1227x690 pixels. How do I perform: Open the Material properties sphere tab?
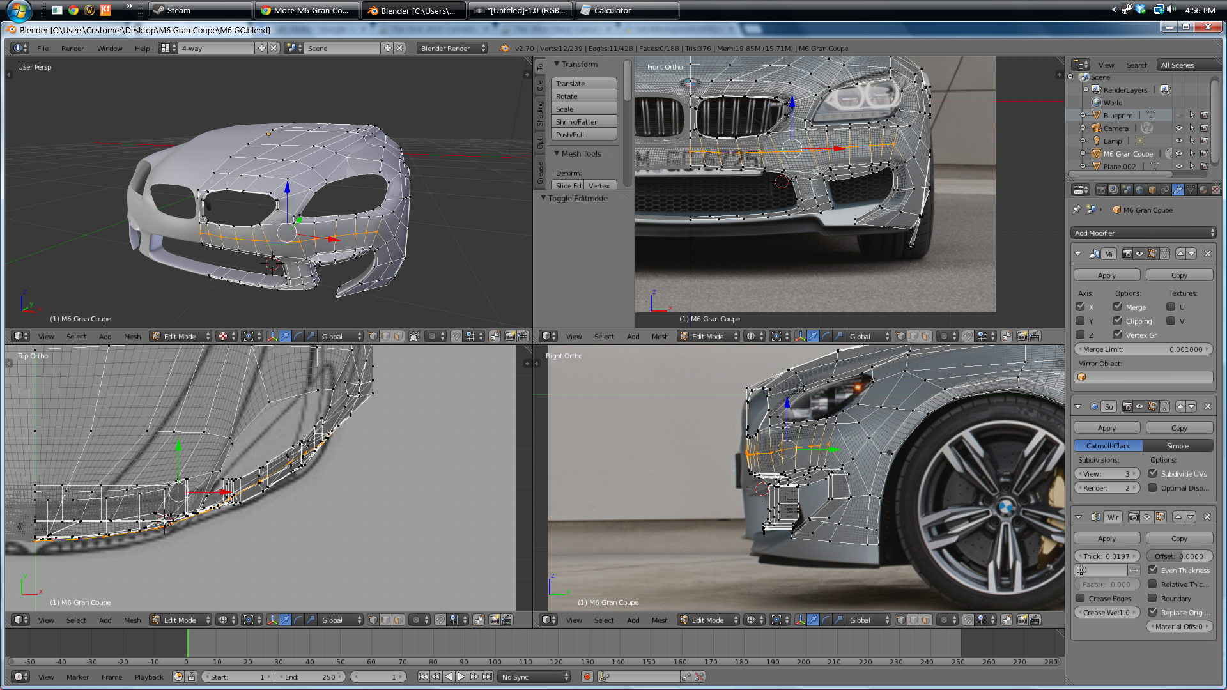point(1203,190)
